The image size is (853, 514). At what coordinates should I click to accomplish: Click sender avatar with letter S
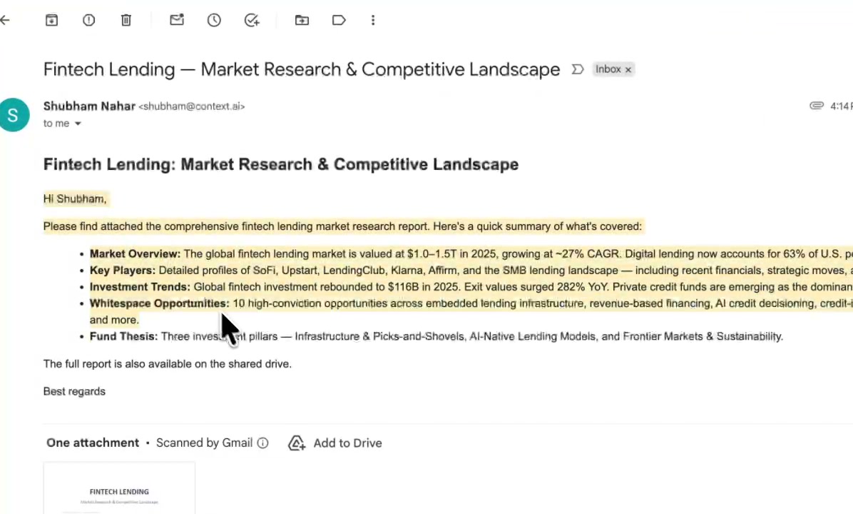pyautogui.click(x=13, y=114)
